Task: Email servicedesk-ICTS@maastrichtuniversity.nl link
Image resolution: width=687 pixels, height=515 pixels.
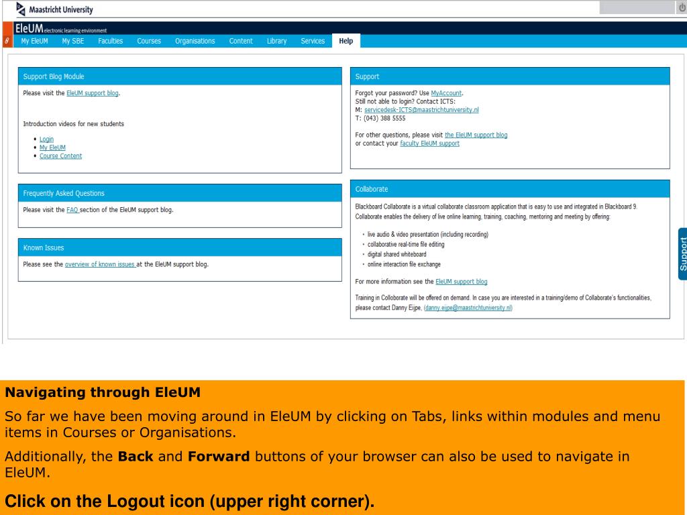Action: click(421, 110)
